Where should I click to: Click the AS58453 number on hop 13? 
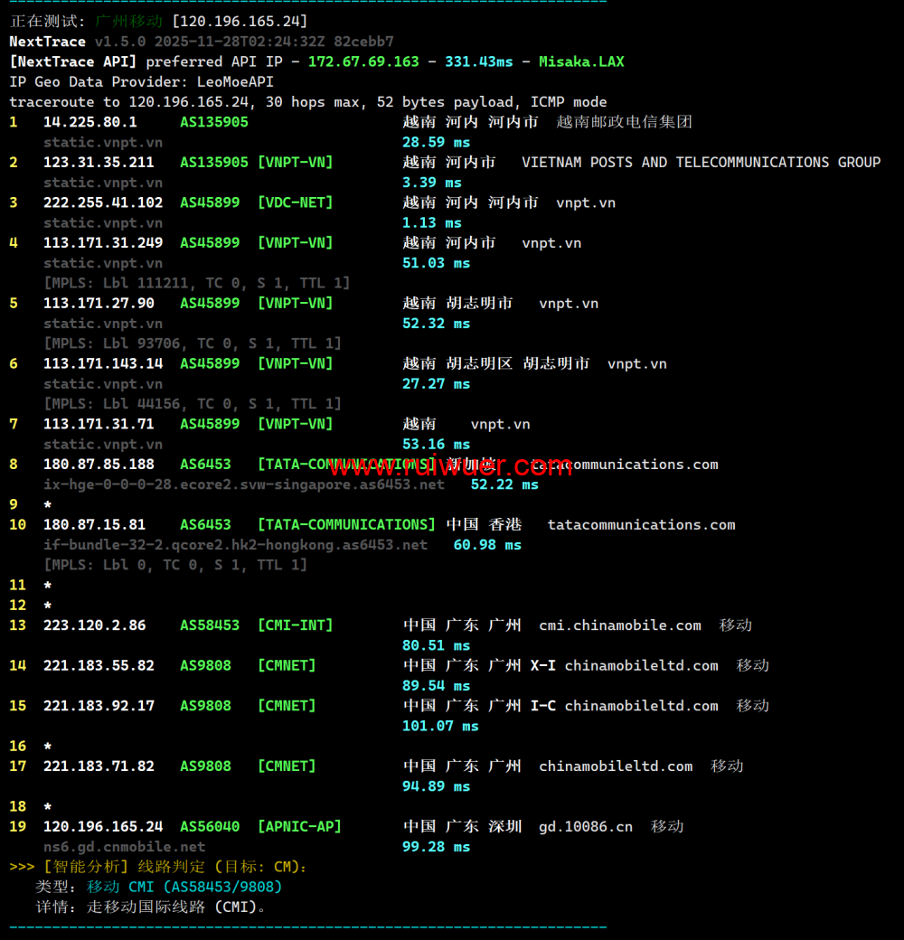[210, 625]
